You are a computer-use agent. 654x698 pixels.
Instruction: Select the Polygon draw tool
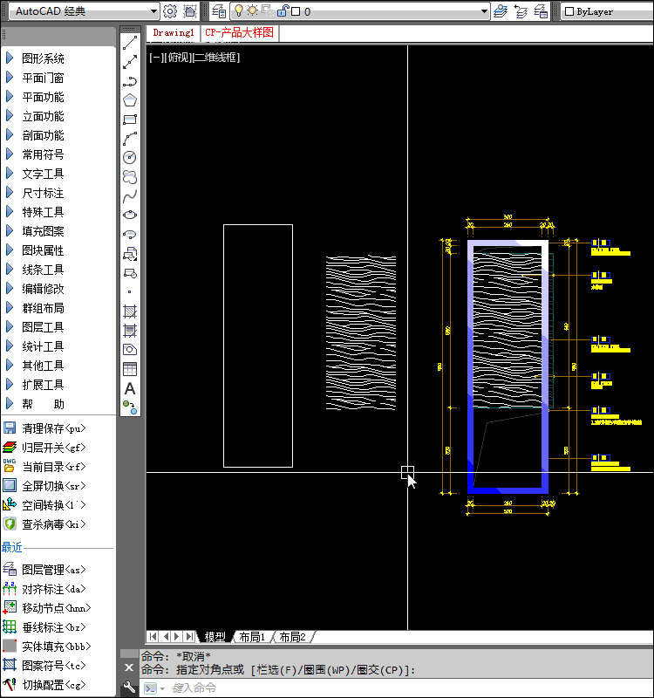pos(130,100)
